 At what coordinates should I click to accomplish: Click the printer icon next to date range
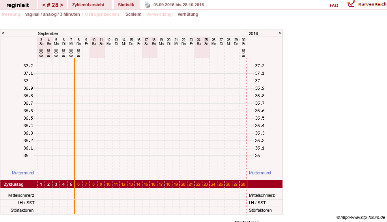coord(148,5)
